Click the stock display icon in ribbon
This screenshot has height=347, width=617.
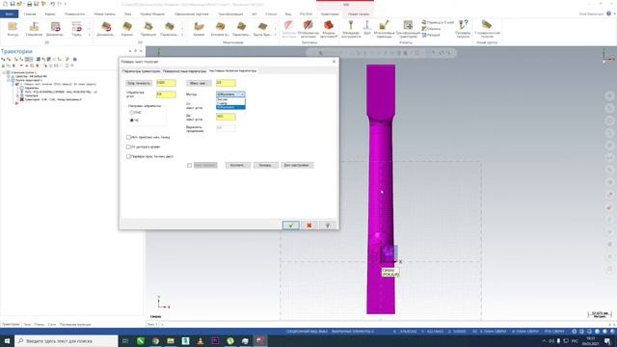[x=308, y=28]
